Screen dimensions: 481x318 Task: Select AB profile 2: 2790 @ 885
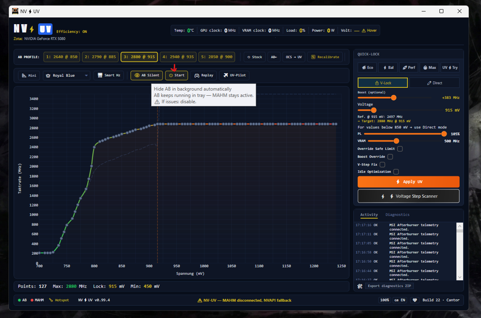[101, 57]
